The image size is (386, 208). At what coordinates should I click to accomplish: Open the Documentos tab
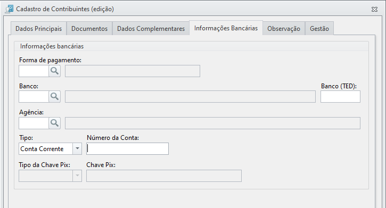tap(89, 29)
